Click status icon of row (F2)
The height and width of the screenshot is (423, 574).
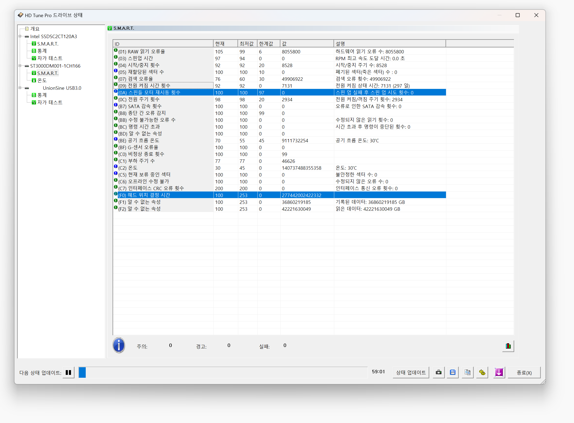tap(115, 208)
